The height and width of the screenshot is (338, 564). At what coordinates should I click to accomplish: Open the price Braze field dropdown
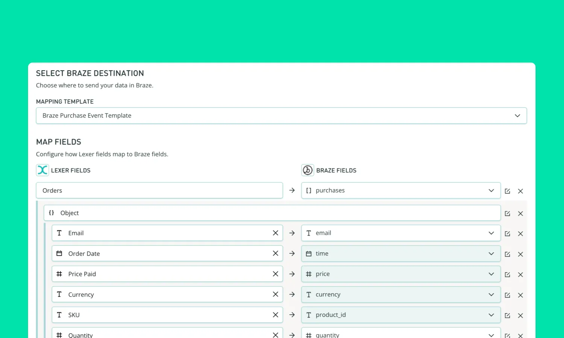401,274
